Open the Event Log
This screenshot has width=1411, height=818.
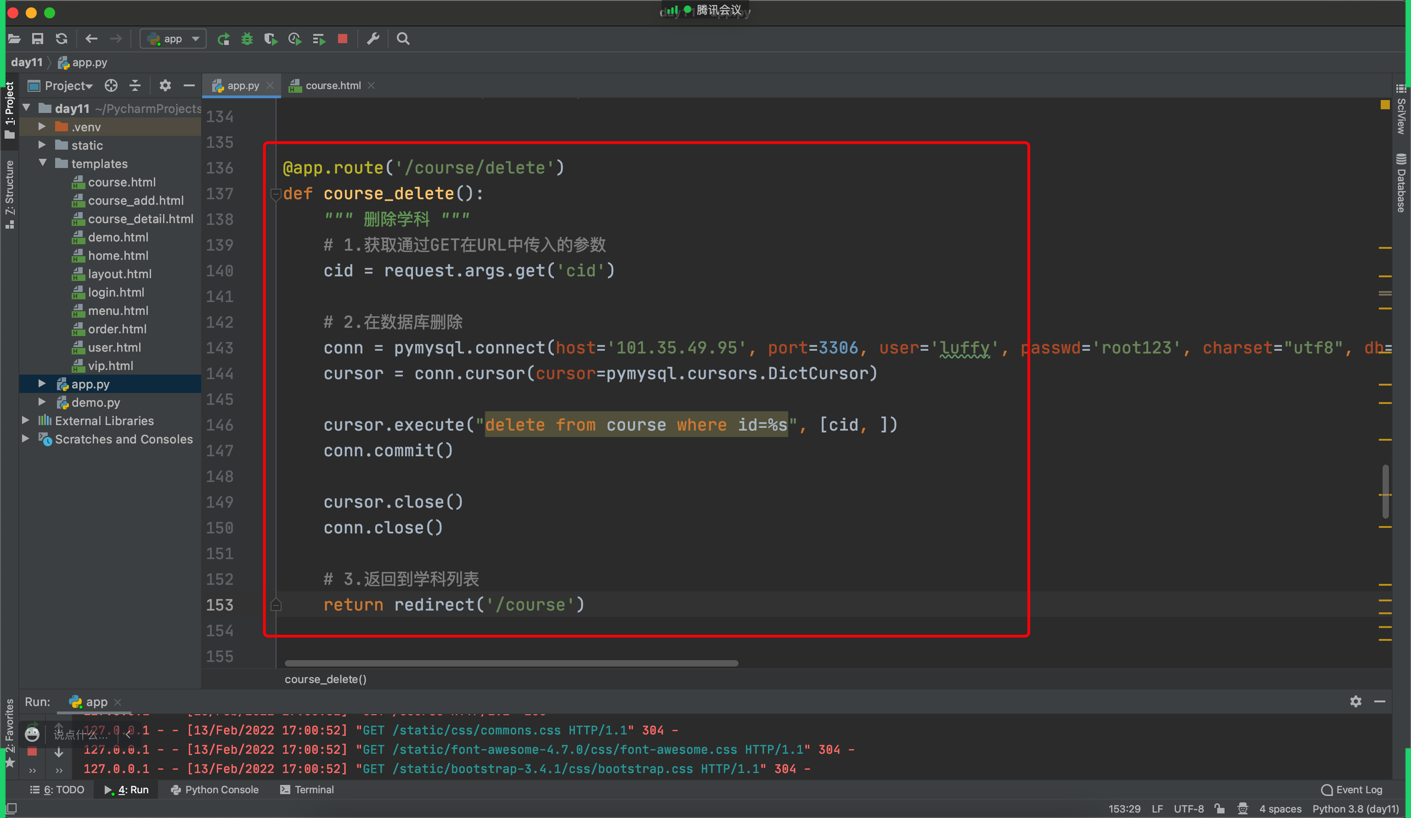click(x=1352, y=790)
